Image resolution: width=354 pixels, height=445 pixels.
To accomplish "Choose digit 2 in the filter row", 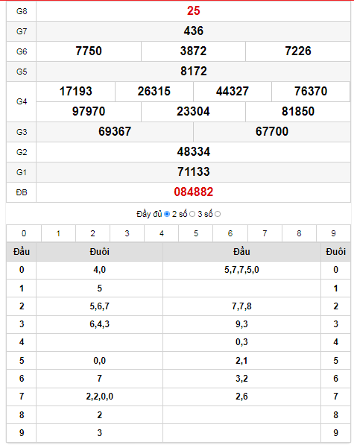I will tap(92, 233).
